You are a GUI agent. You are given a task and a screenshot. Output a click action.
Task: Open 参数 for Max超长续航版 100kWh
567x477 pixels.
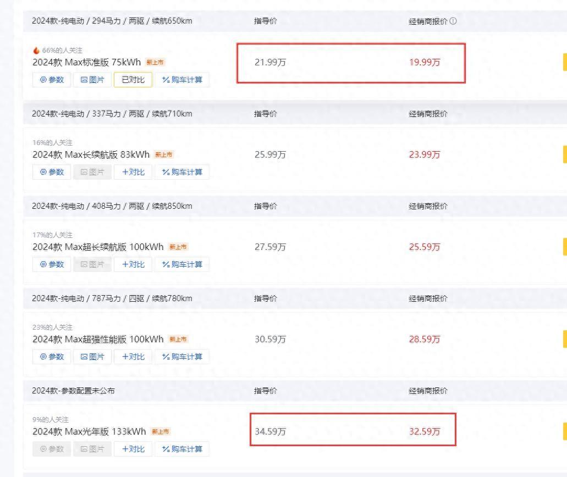(x=52, y=264)
